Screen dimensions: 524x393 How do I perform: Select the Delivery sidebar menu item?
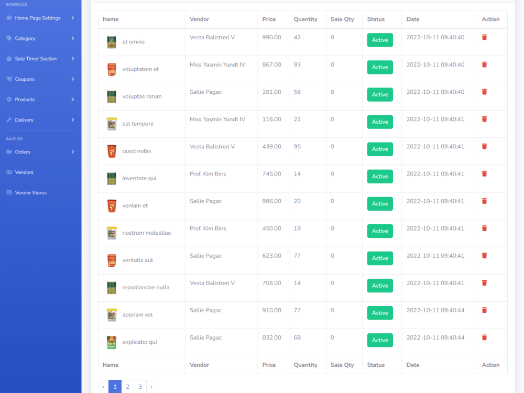[40, 119]
